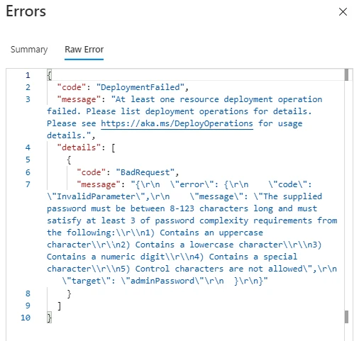Close the Errors panel
Image resolution: width=359 pixels, height=341 pixels.
click(x=343, y=11)
